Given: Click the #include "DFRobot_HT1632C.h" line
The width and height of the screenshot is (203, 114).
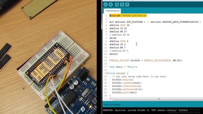Looking at the screenshot, I should 128,16.
